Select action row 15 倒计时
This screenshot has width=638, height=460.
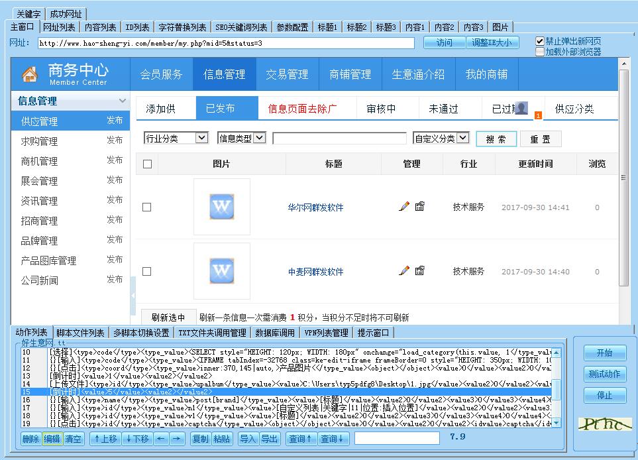point(286,392)
